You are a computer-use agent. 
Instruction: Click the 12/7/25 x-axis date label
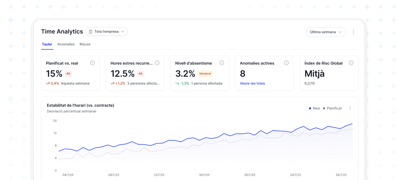click(159, 175)
